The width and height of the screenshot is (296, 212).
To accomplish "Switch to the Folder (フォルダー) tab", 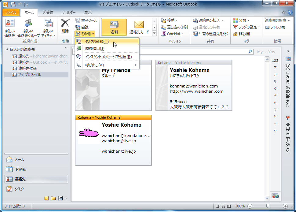I will pyautogui.click(x=68, y=13).
